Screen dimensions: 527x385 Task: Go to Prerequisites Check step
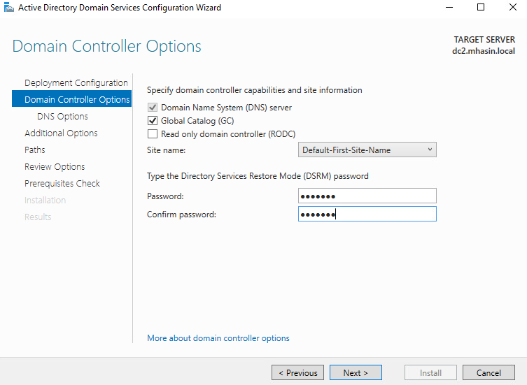[x=62, y=183]
